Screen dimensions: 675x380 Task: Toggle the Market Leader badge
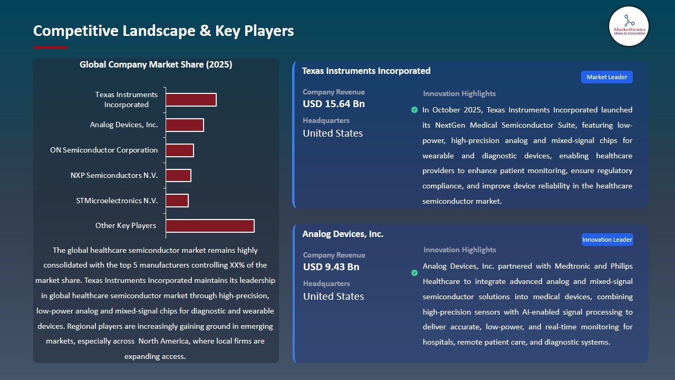point(606,77)
